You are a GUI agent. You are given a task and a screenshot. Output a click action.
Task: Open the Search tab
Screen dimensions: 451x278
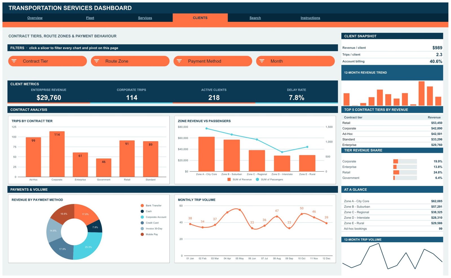coord(255,18)
